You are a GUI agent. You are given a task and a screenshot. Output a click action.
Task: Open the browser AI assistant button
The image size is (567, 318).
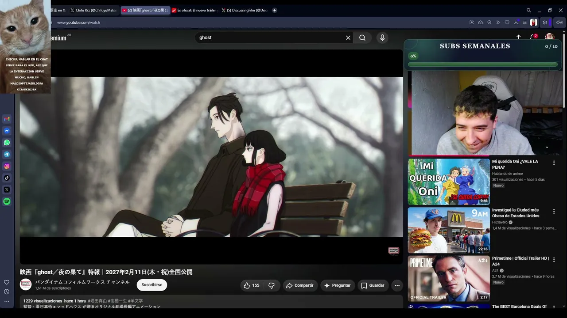(559, 23)
